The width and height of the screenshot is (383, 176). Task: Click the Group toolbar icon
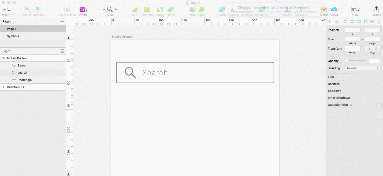click(x=27, y=10)
